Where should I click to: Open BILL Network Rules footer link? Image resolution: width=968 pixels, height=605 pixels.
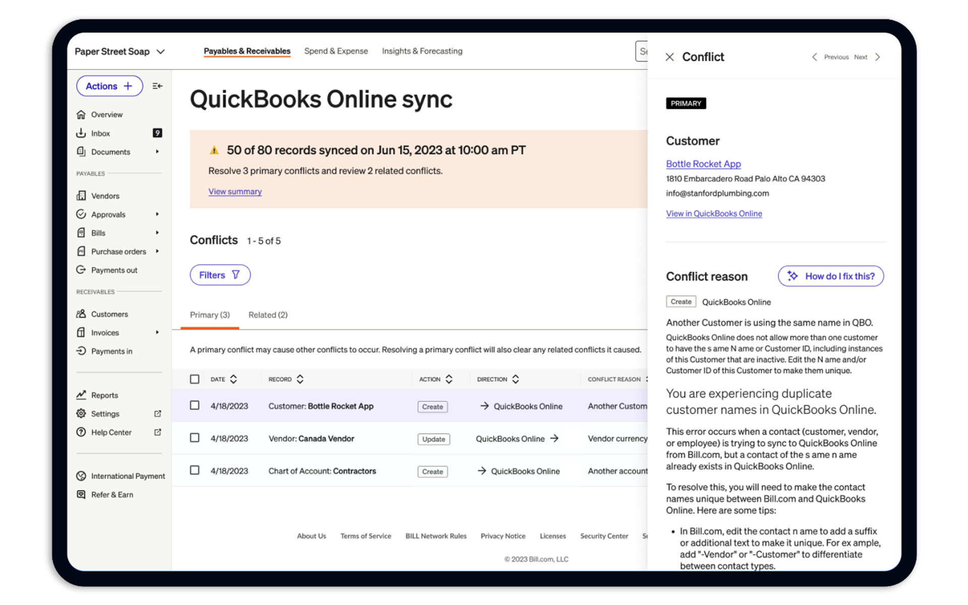pos(436,536)
